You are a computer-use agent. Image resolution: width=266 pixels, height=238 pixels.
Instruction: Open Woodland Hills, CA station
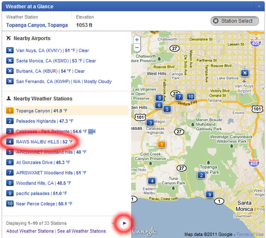tap(43, 183)
